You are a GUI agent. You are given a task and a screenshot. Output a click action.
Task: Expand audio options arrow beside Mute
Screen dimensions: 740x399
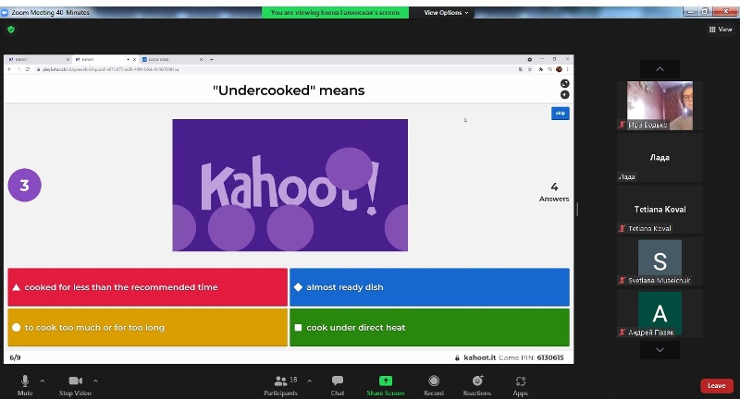tap(43, 381)
